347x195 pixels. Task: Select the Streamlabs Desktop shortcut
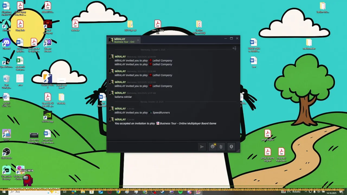coord(6,173)
